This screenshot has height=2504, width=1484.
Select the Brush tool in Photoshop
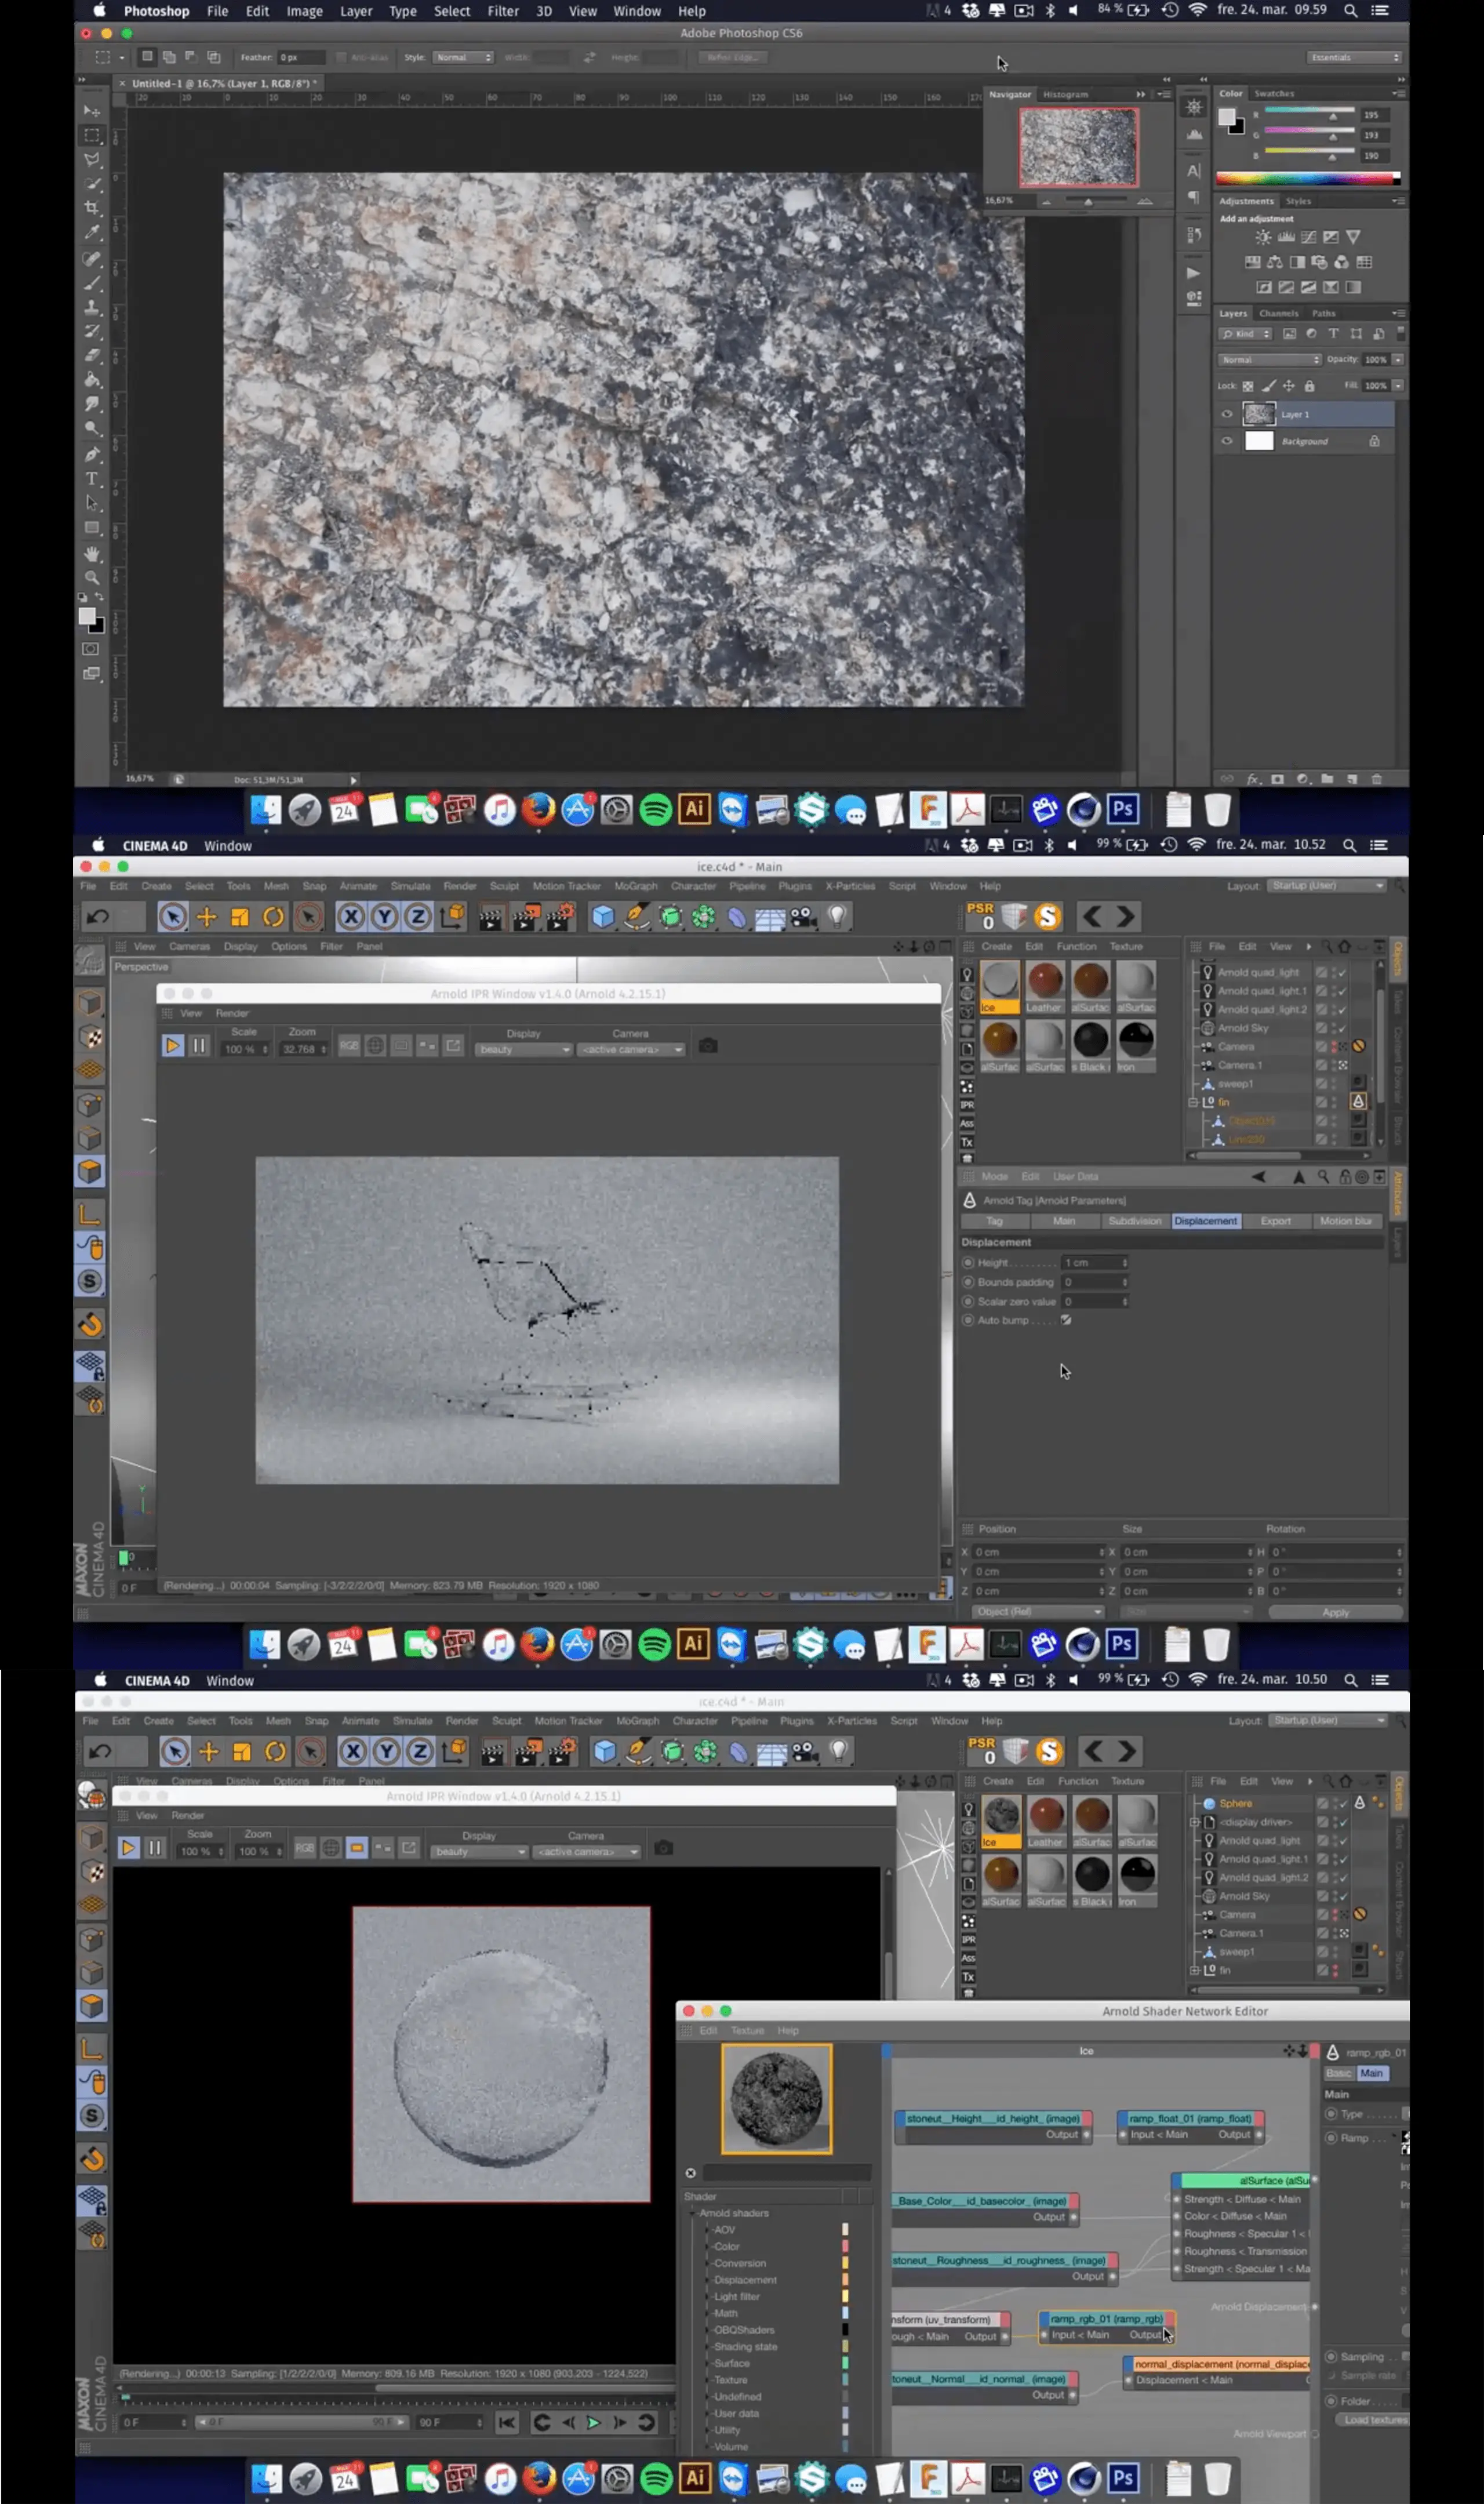(92, 283)
